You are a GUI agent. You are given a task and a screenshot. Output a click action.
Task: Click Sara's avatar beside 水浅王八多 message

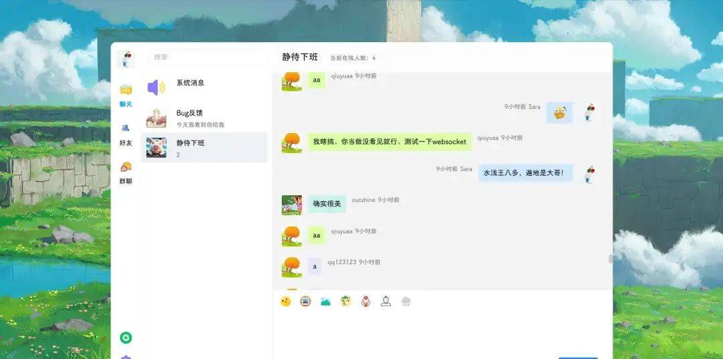(589, 174)
